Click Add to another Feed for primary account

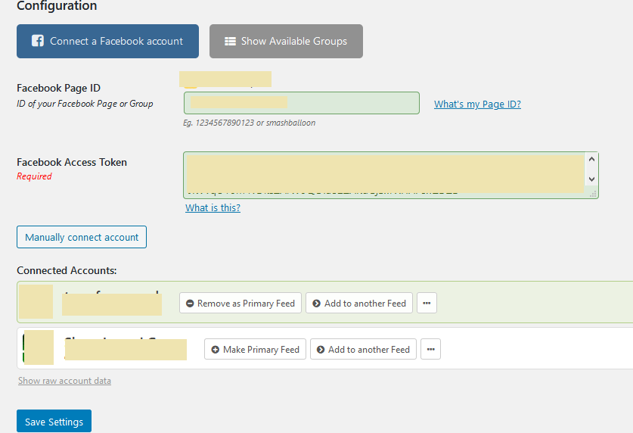pos(359,304)
